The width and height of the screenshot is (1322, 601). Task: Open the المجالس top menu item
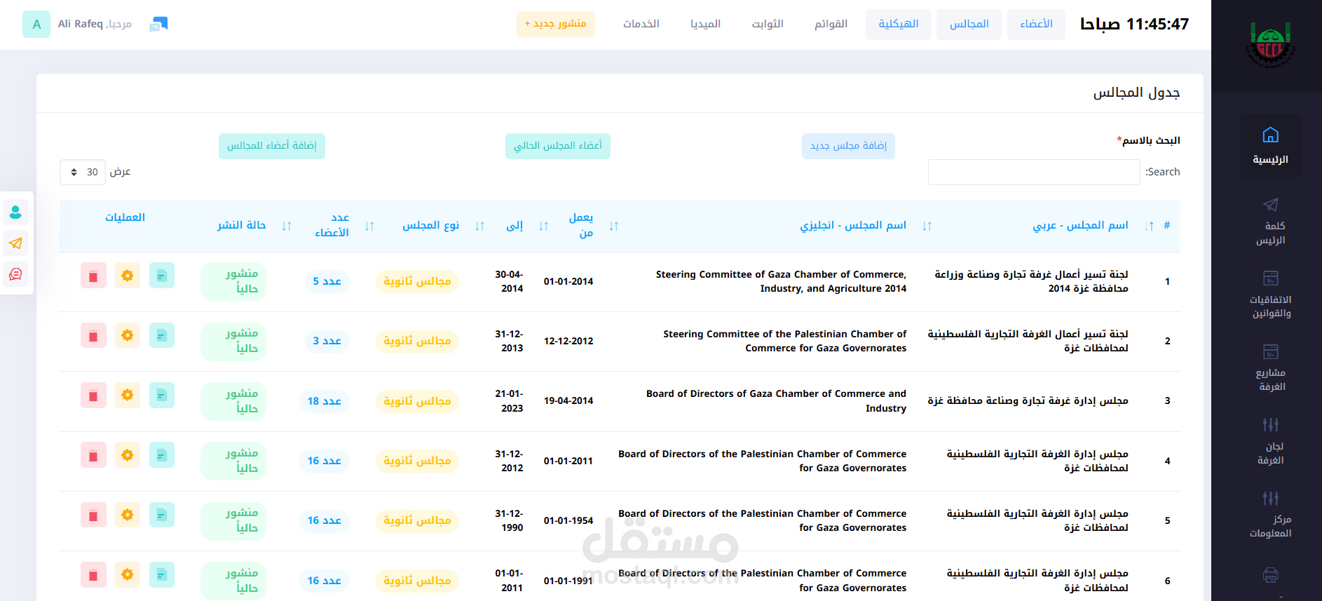click(x=969, y=25)
